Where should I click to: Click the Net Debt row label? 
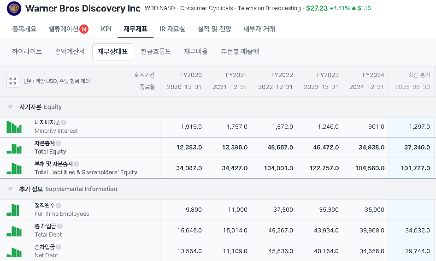(46, 255)
